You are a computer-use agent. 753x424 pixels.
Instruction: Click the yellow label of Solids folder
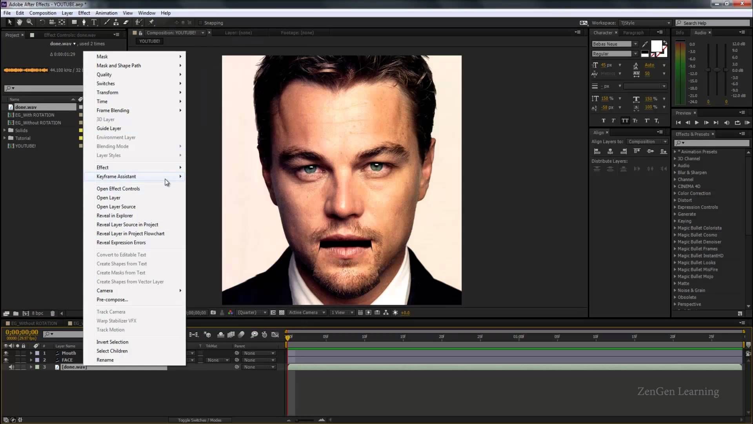(x=81, y=130)
